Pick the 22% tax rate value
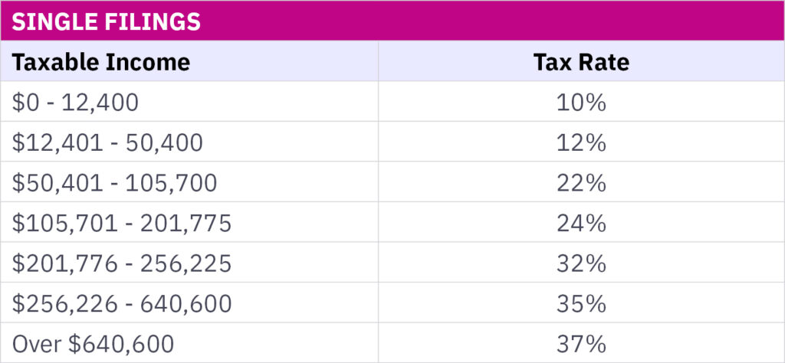The height and width of the screenshot is (363, 785). [x=581, y=183]
